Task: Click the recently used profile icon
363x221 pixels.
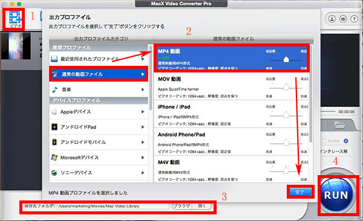Action: point(54,59)
